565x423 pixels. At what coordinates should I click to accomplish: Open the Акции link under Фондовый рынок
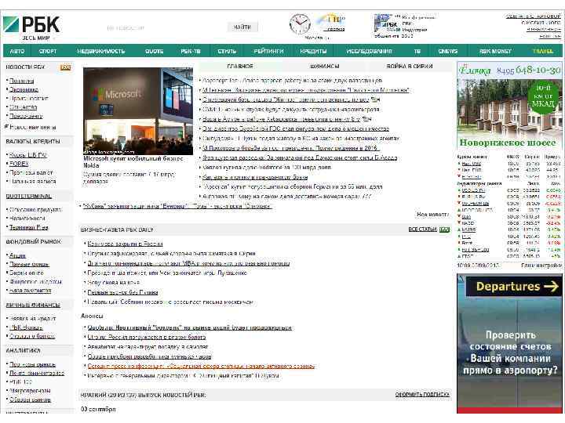(x=17, y=255)
